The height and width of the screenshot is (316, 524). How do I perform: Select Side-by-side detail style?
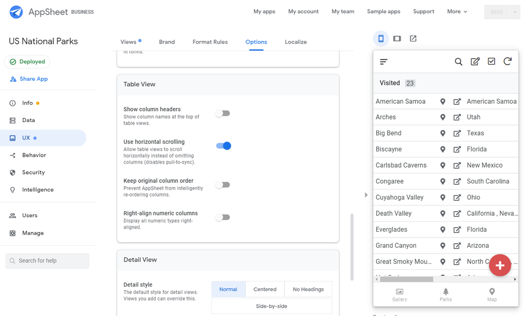pos(272,306)
